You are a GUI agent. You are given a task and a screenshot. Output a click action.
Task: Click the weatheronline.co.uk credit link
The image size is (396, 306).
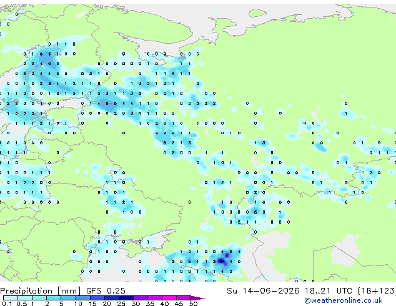click(x=344, y=300)
